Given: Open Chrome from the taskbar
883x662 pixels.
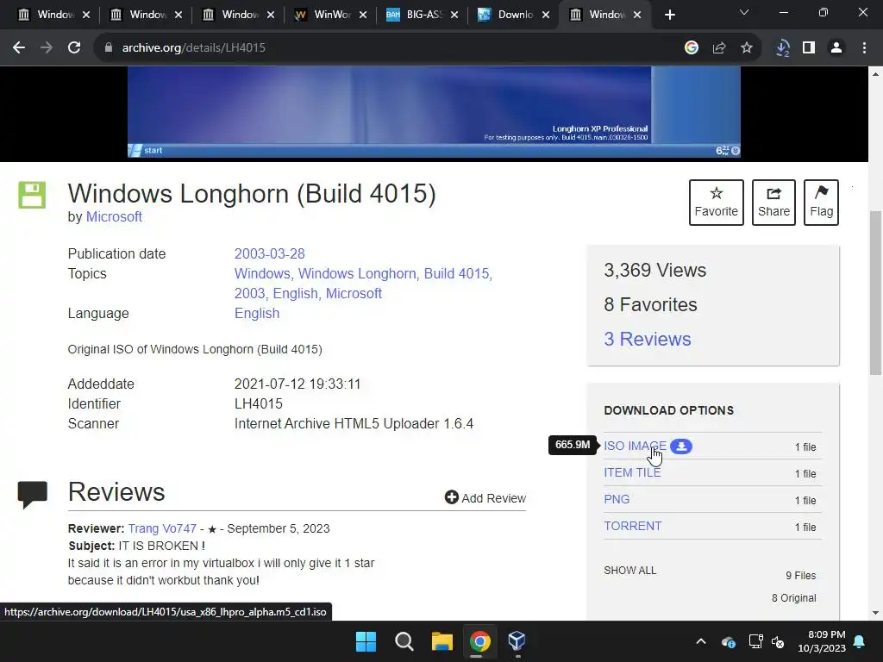Looking at the screenshot, I should click(479, 641).
